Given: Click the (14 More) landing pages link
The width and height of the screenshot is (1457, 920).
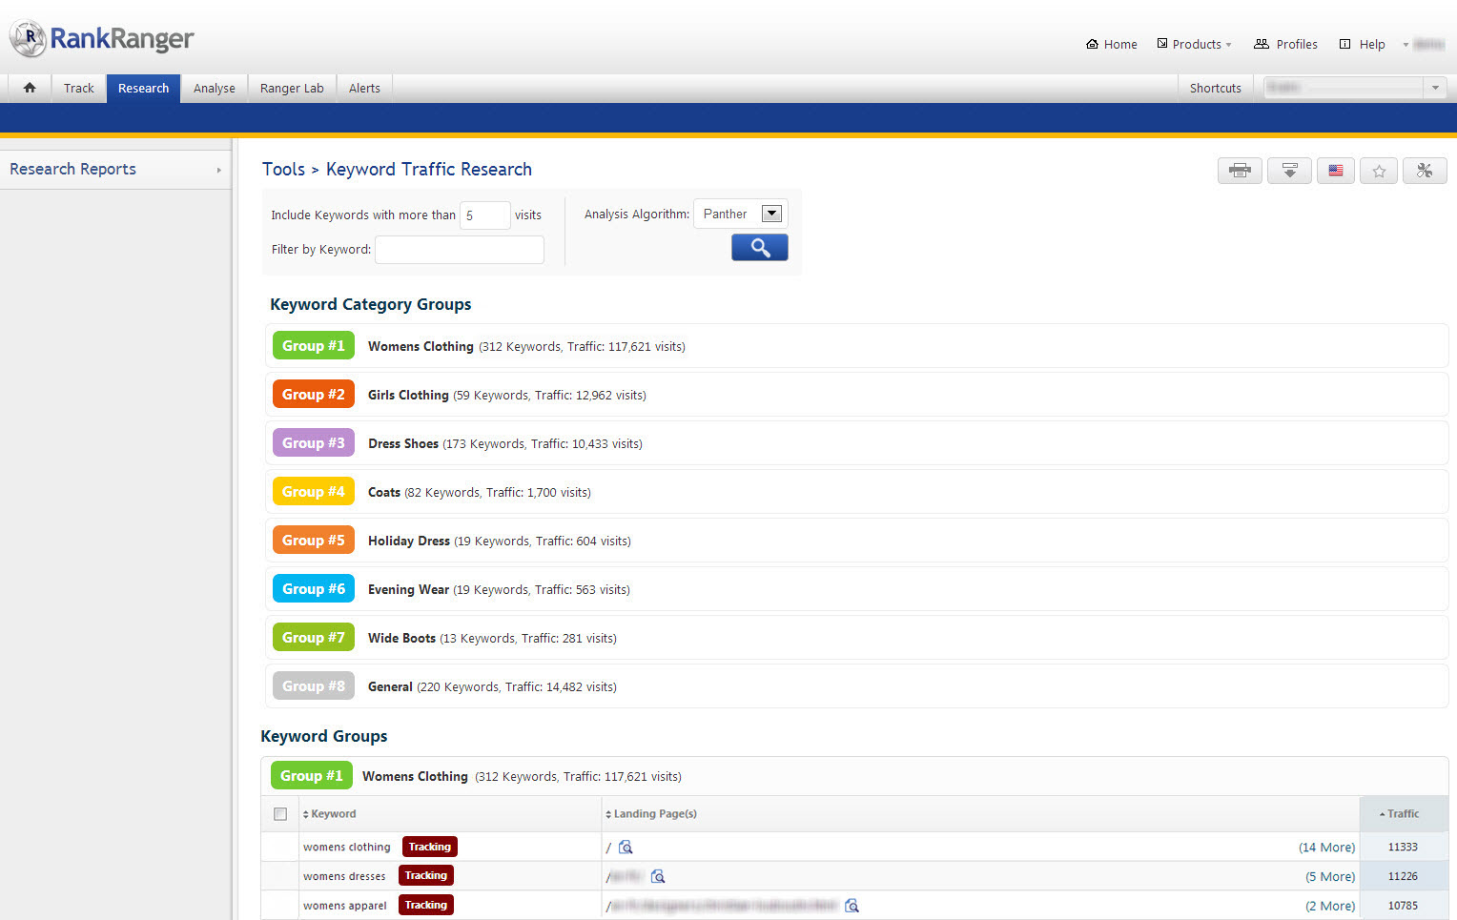Looking at the screenshot, I should [1326, 848].
